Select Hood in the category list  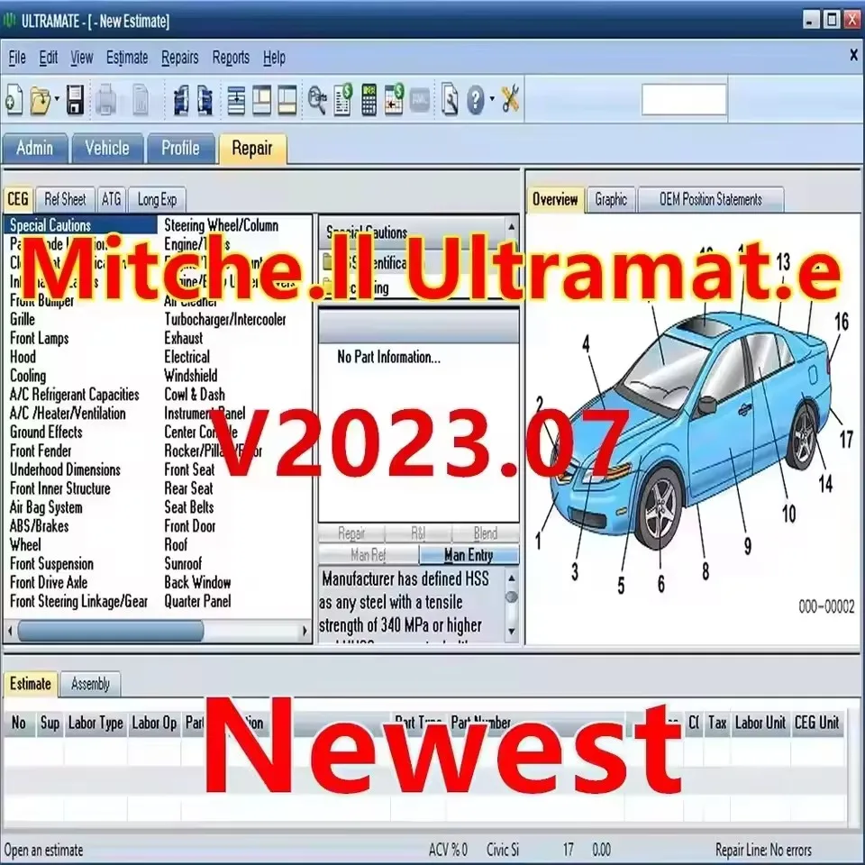tap(23, 357)
